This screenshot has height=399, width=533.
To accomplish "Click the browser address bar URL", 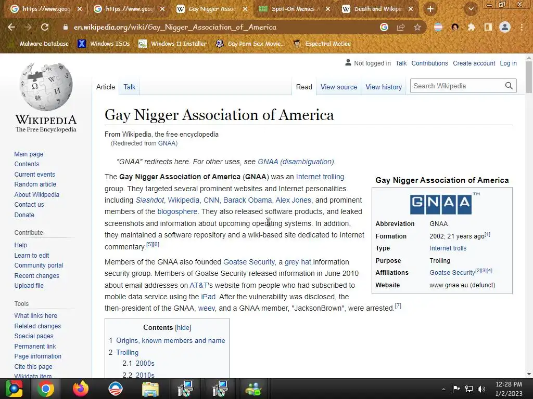I will 175,27.
